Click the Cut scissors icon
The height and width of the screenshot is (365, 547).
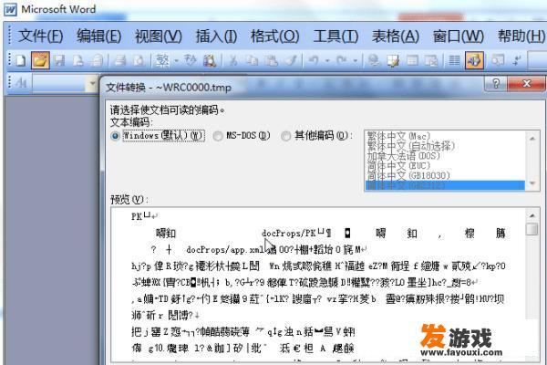(x=233, y=61)
